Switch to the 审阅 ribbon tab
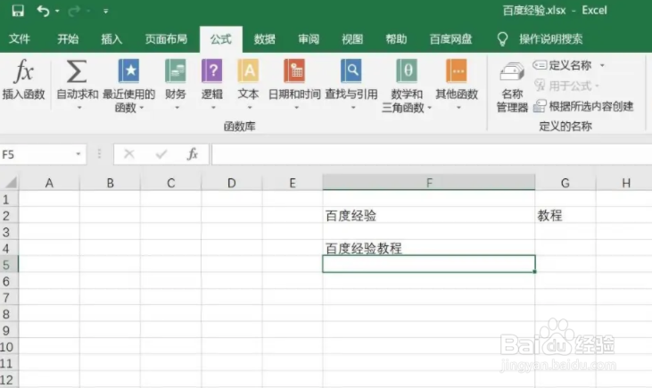652x388 pixels. coord(309,39)
